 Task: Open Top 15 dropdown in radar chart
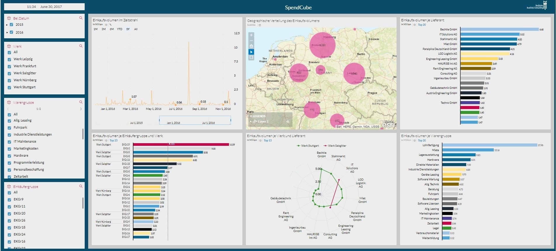pos(268,141)
